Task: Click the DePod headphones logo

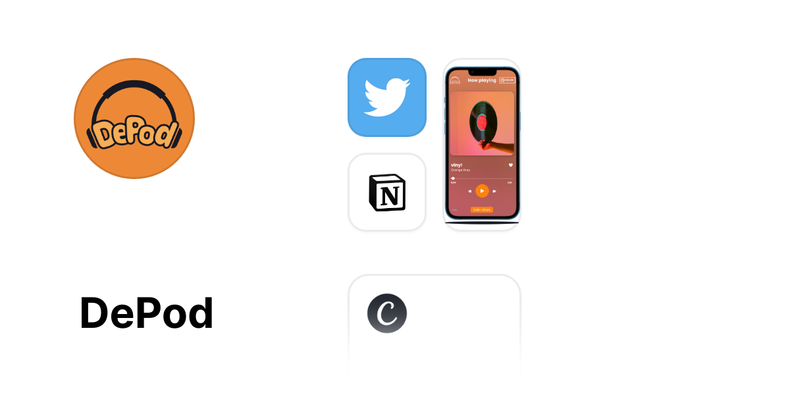Action: click(134, 118)
